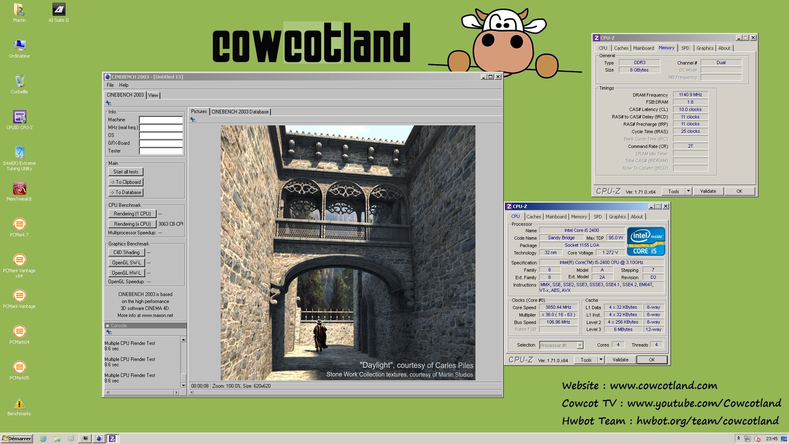This screenshot has width=789, height=444.
Task: Click the Démarrer start button
Action: point(17,439)
